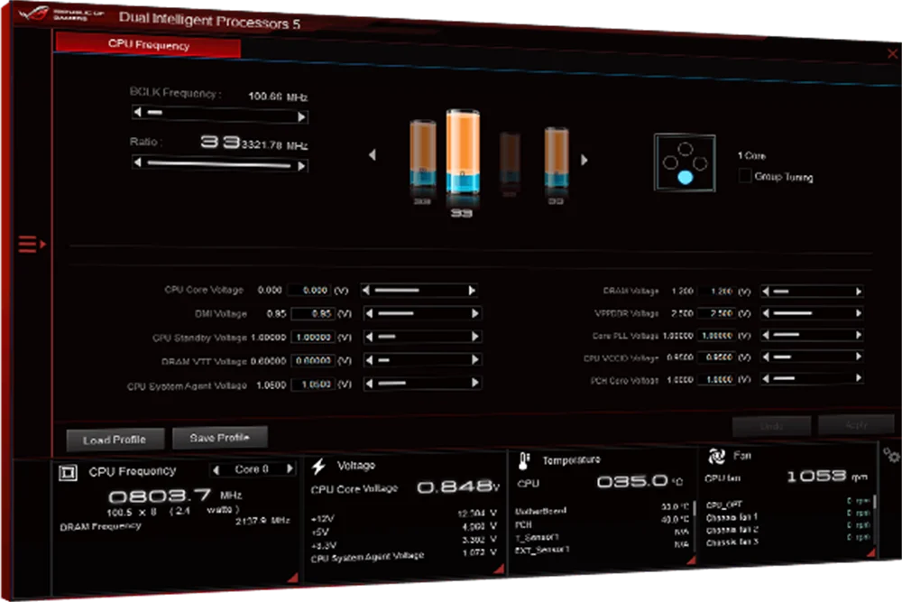The image size is (902, 602).
Task: Click the Load Profile button
Action: pyautogui.click(x=115, y=440)
